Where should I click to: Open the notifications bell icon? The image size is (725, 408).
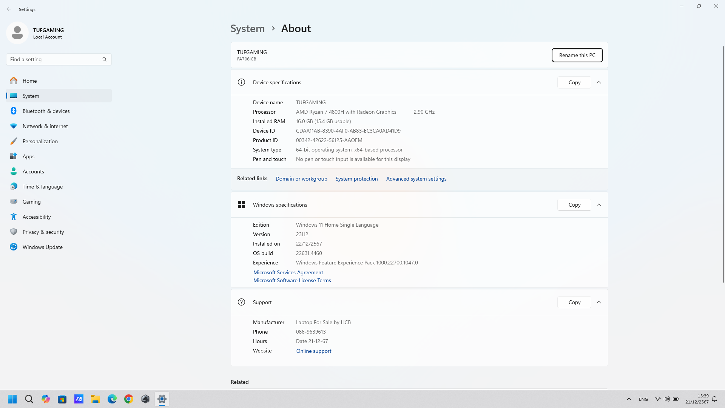pos(714,399)
